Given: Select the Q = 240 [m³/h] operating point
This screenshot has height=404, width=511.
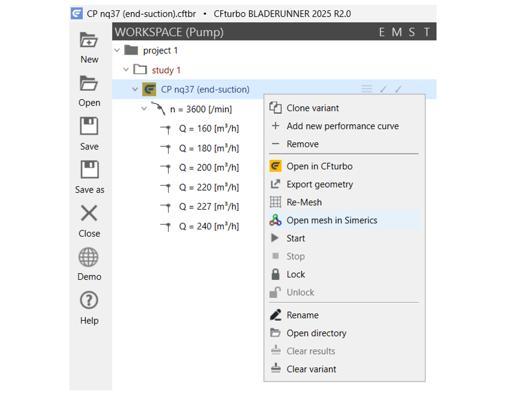Looking at the screenshot, I should [x=209, y=226].
